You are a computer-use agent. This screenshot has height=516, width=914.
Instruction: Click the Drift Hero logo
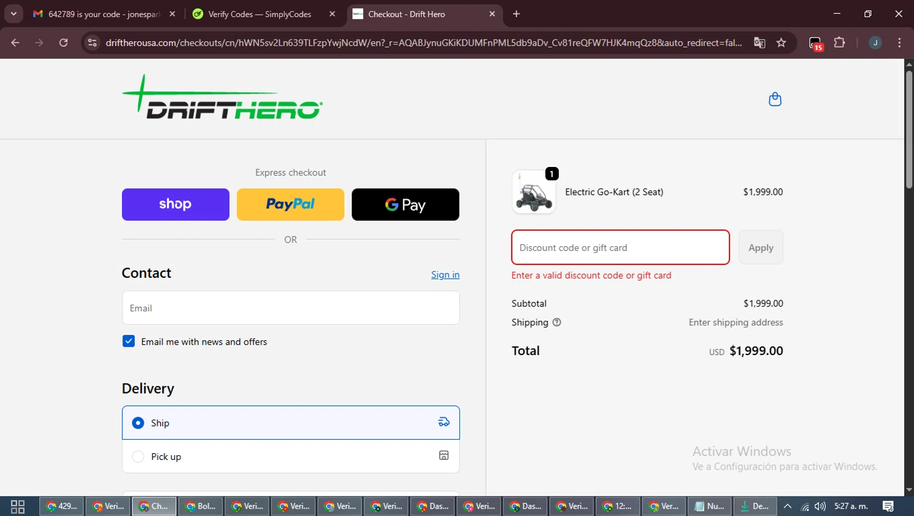click(x=222, y=97)
